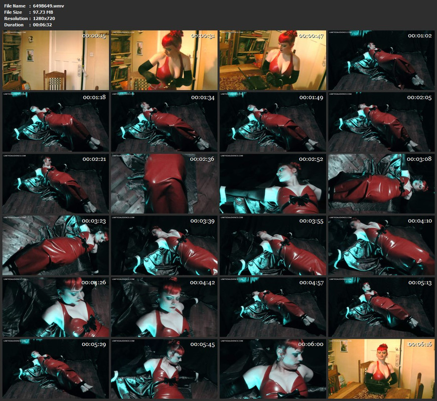Open the thumbnail stamped 00:02:52
The image size is (437, 401).
(273, 184)
